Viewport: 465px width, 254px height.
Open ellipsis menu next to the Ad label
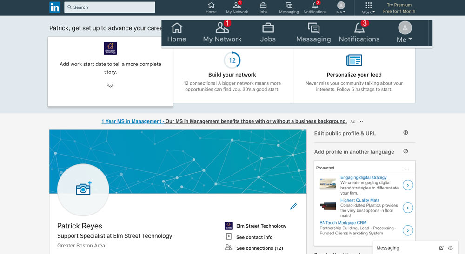tap(360, 122)
